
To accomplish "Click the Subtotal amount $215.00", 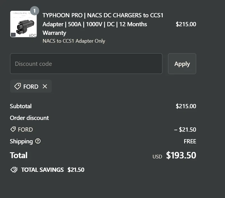I will click(186, 106).
